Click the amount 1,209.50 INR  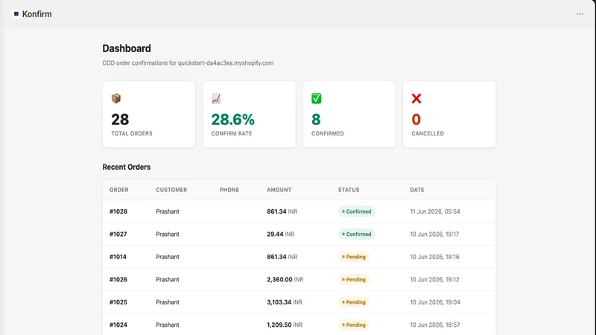pos(285,325)
